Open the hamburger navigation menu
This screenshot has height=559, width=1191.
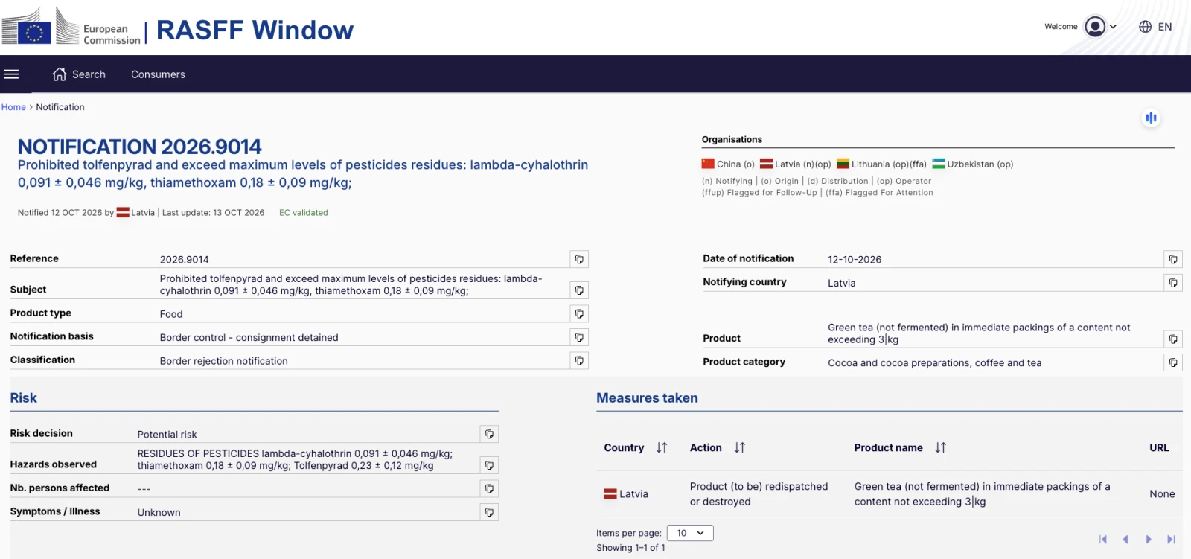click(x=11, y=74)
